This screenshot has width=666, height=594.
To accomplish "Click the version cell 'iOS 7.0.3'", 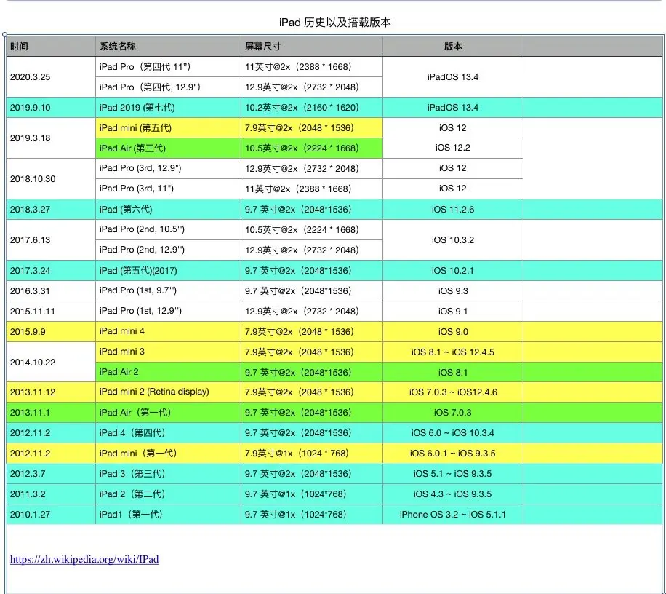I will (453, 413).
